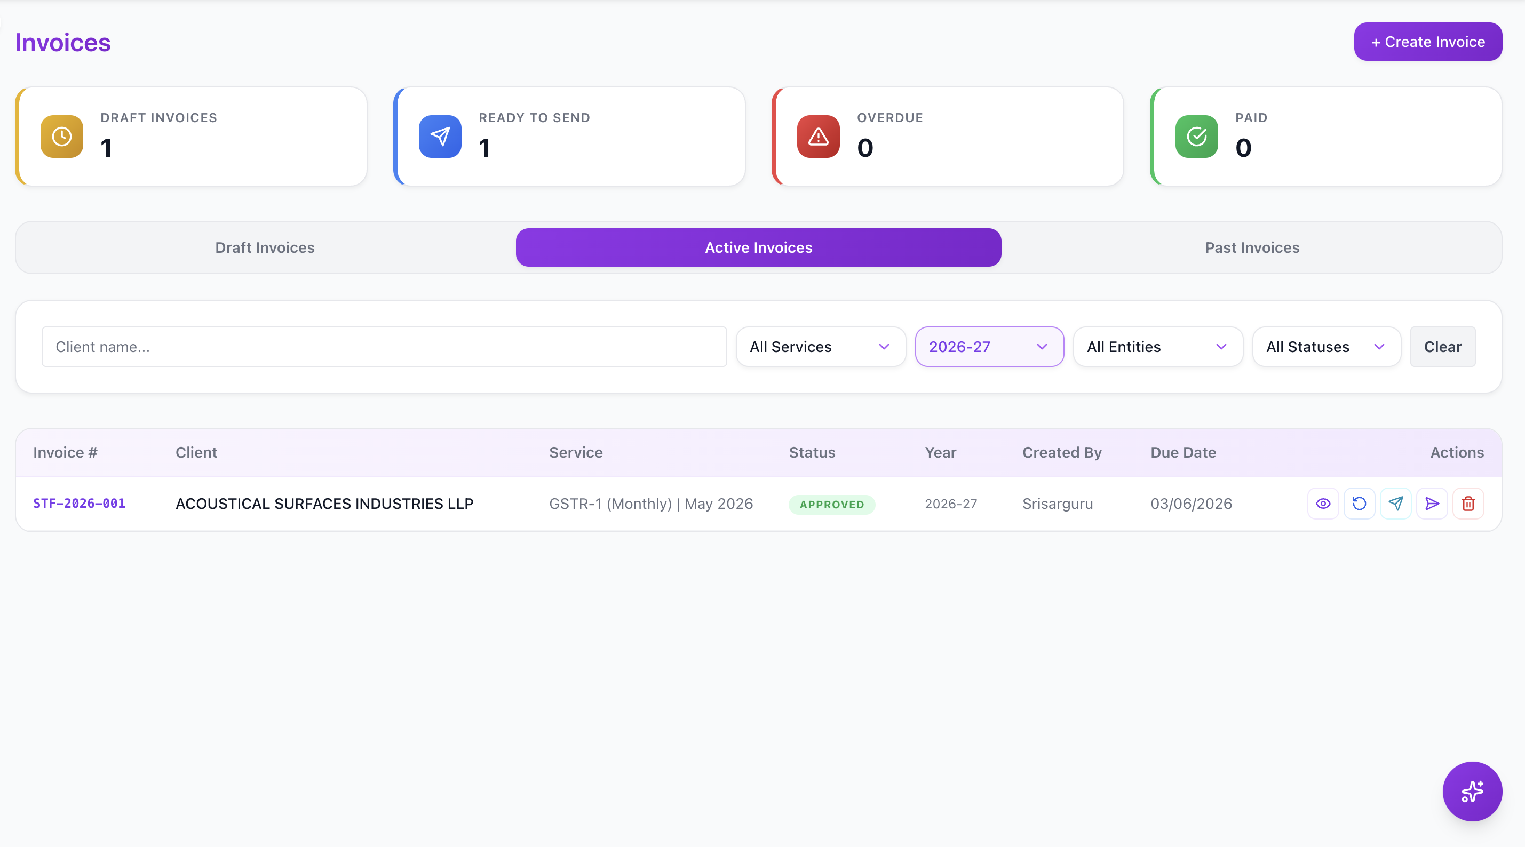This screenshot has height=847, width=1525.
Task: Click the Overdue warning triangle icon
Action: (x=818, y=137)
